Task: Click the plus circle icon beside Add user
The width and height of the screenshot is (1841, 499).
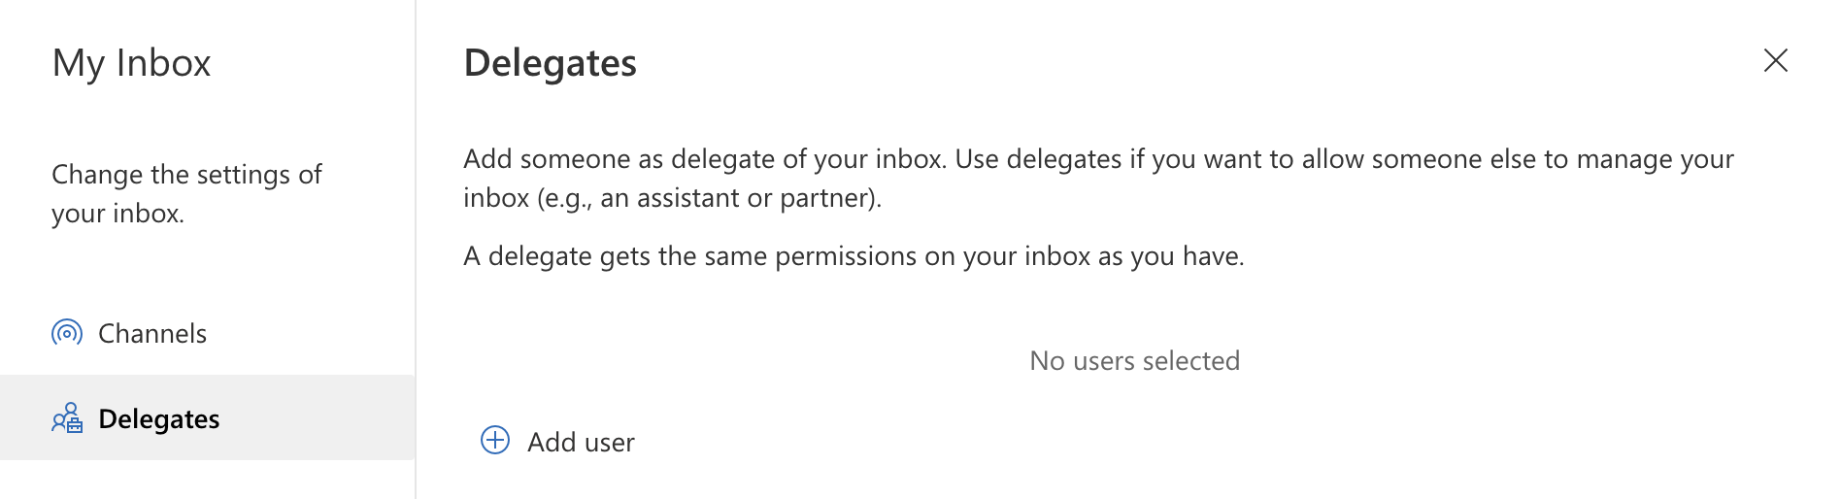Action: pyautogui.click(x=495, y=441)
